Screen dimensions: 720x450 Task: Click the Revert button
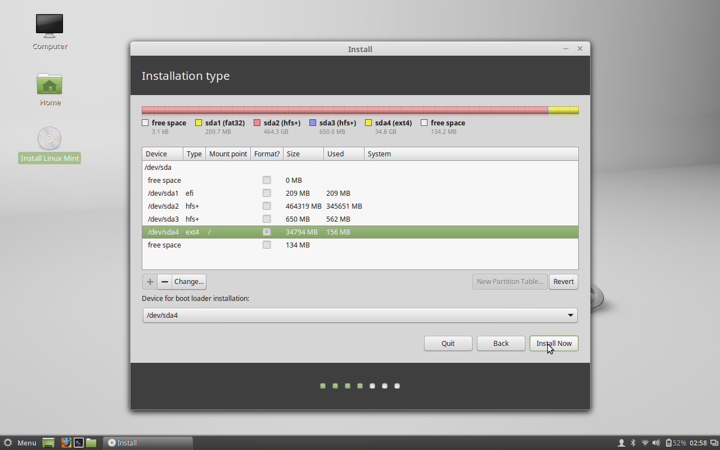tap(564, 281)
